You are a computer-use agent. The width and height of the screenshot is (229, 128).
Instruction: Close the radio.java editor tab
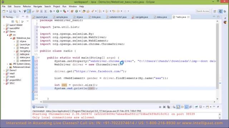189,17
